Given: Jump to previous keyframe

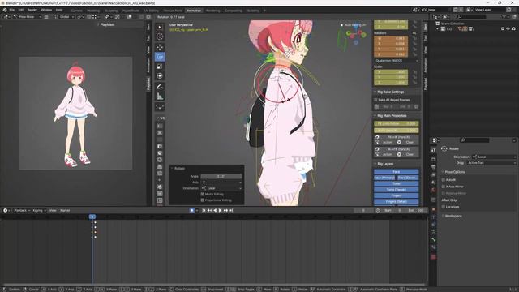Looking at the screenshot, I should [x=209, y=211].
